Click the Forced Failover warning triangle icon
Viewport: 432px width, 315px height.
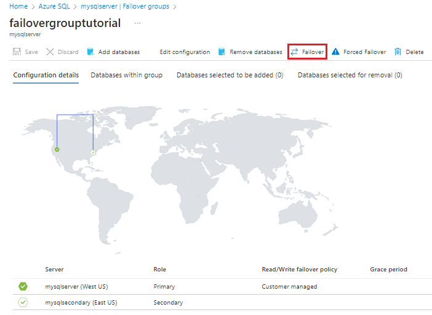coord(335,52)
